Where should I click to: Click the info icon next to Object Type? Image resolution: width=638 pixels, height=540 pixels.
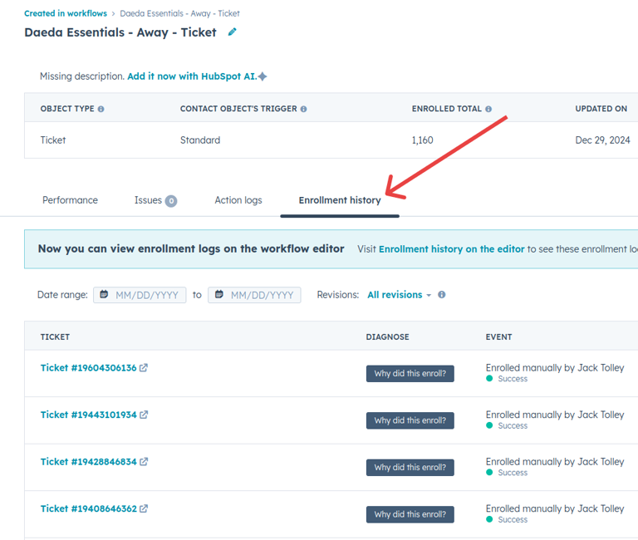(101, 109)
